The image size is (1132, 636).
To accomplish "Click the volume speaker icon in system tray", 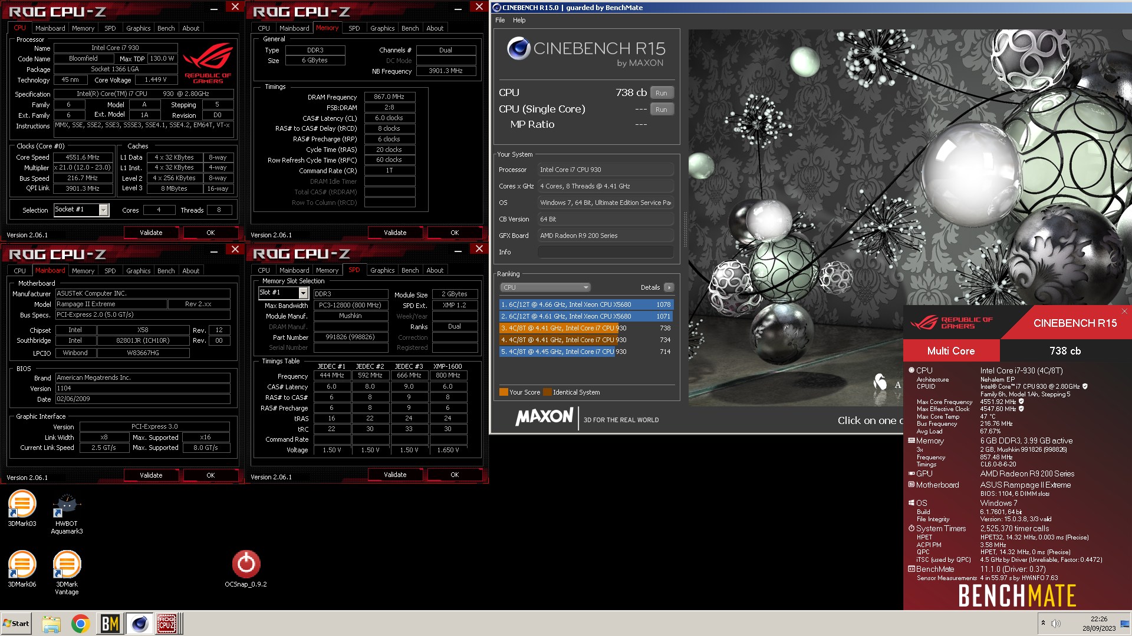I will pyautogui.click(x=1055, y=624).
